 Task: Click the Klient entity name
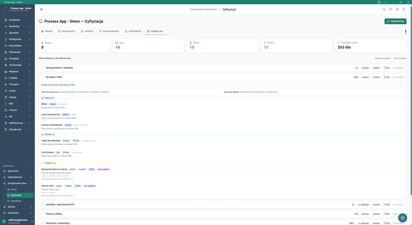[x=44, y=104]
